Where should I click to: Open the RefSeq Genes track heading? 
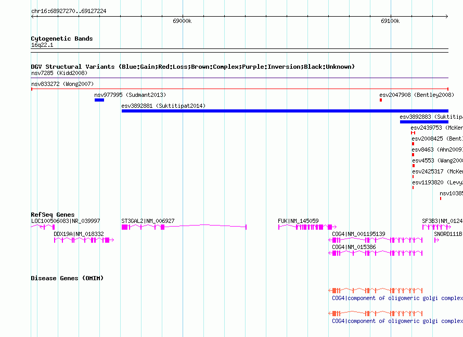click(x=53, y=215)
